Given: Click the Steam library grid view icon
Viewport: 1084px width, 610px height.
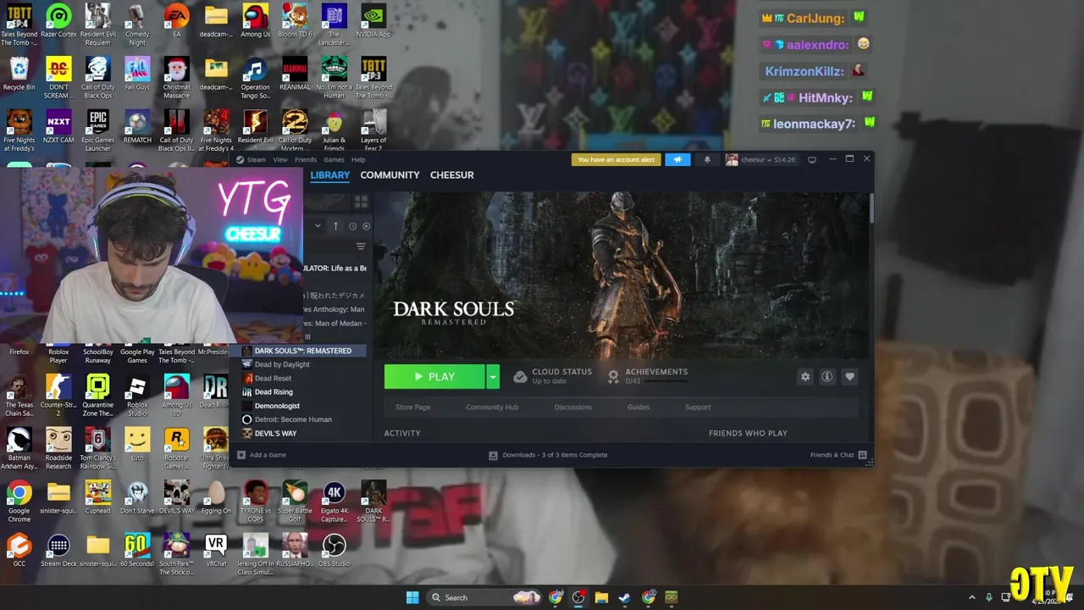Looking at the screenshot, I should click(361, 202).
